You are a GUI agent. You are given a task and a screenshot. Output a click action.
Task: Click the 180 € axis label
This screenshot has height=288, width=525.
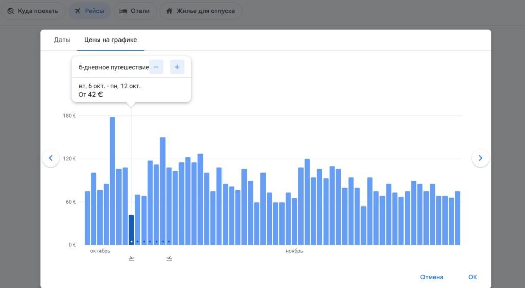click(69, 116)
